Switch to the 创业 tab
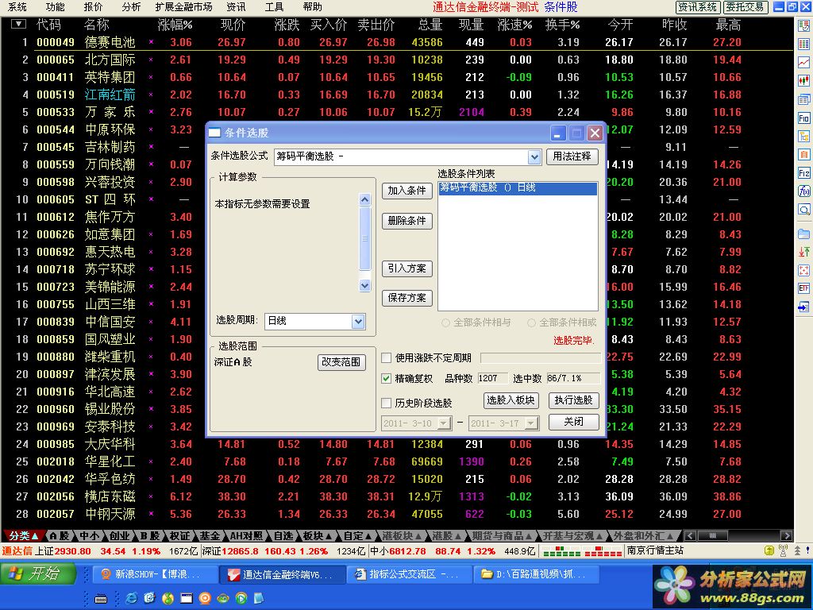The height and width of the screenshot is (610, 813). tap(119, 536)
